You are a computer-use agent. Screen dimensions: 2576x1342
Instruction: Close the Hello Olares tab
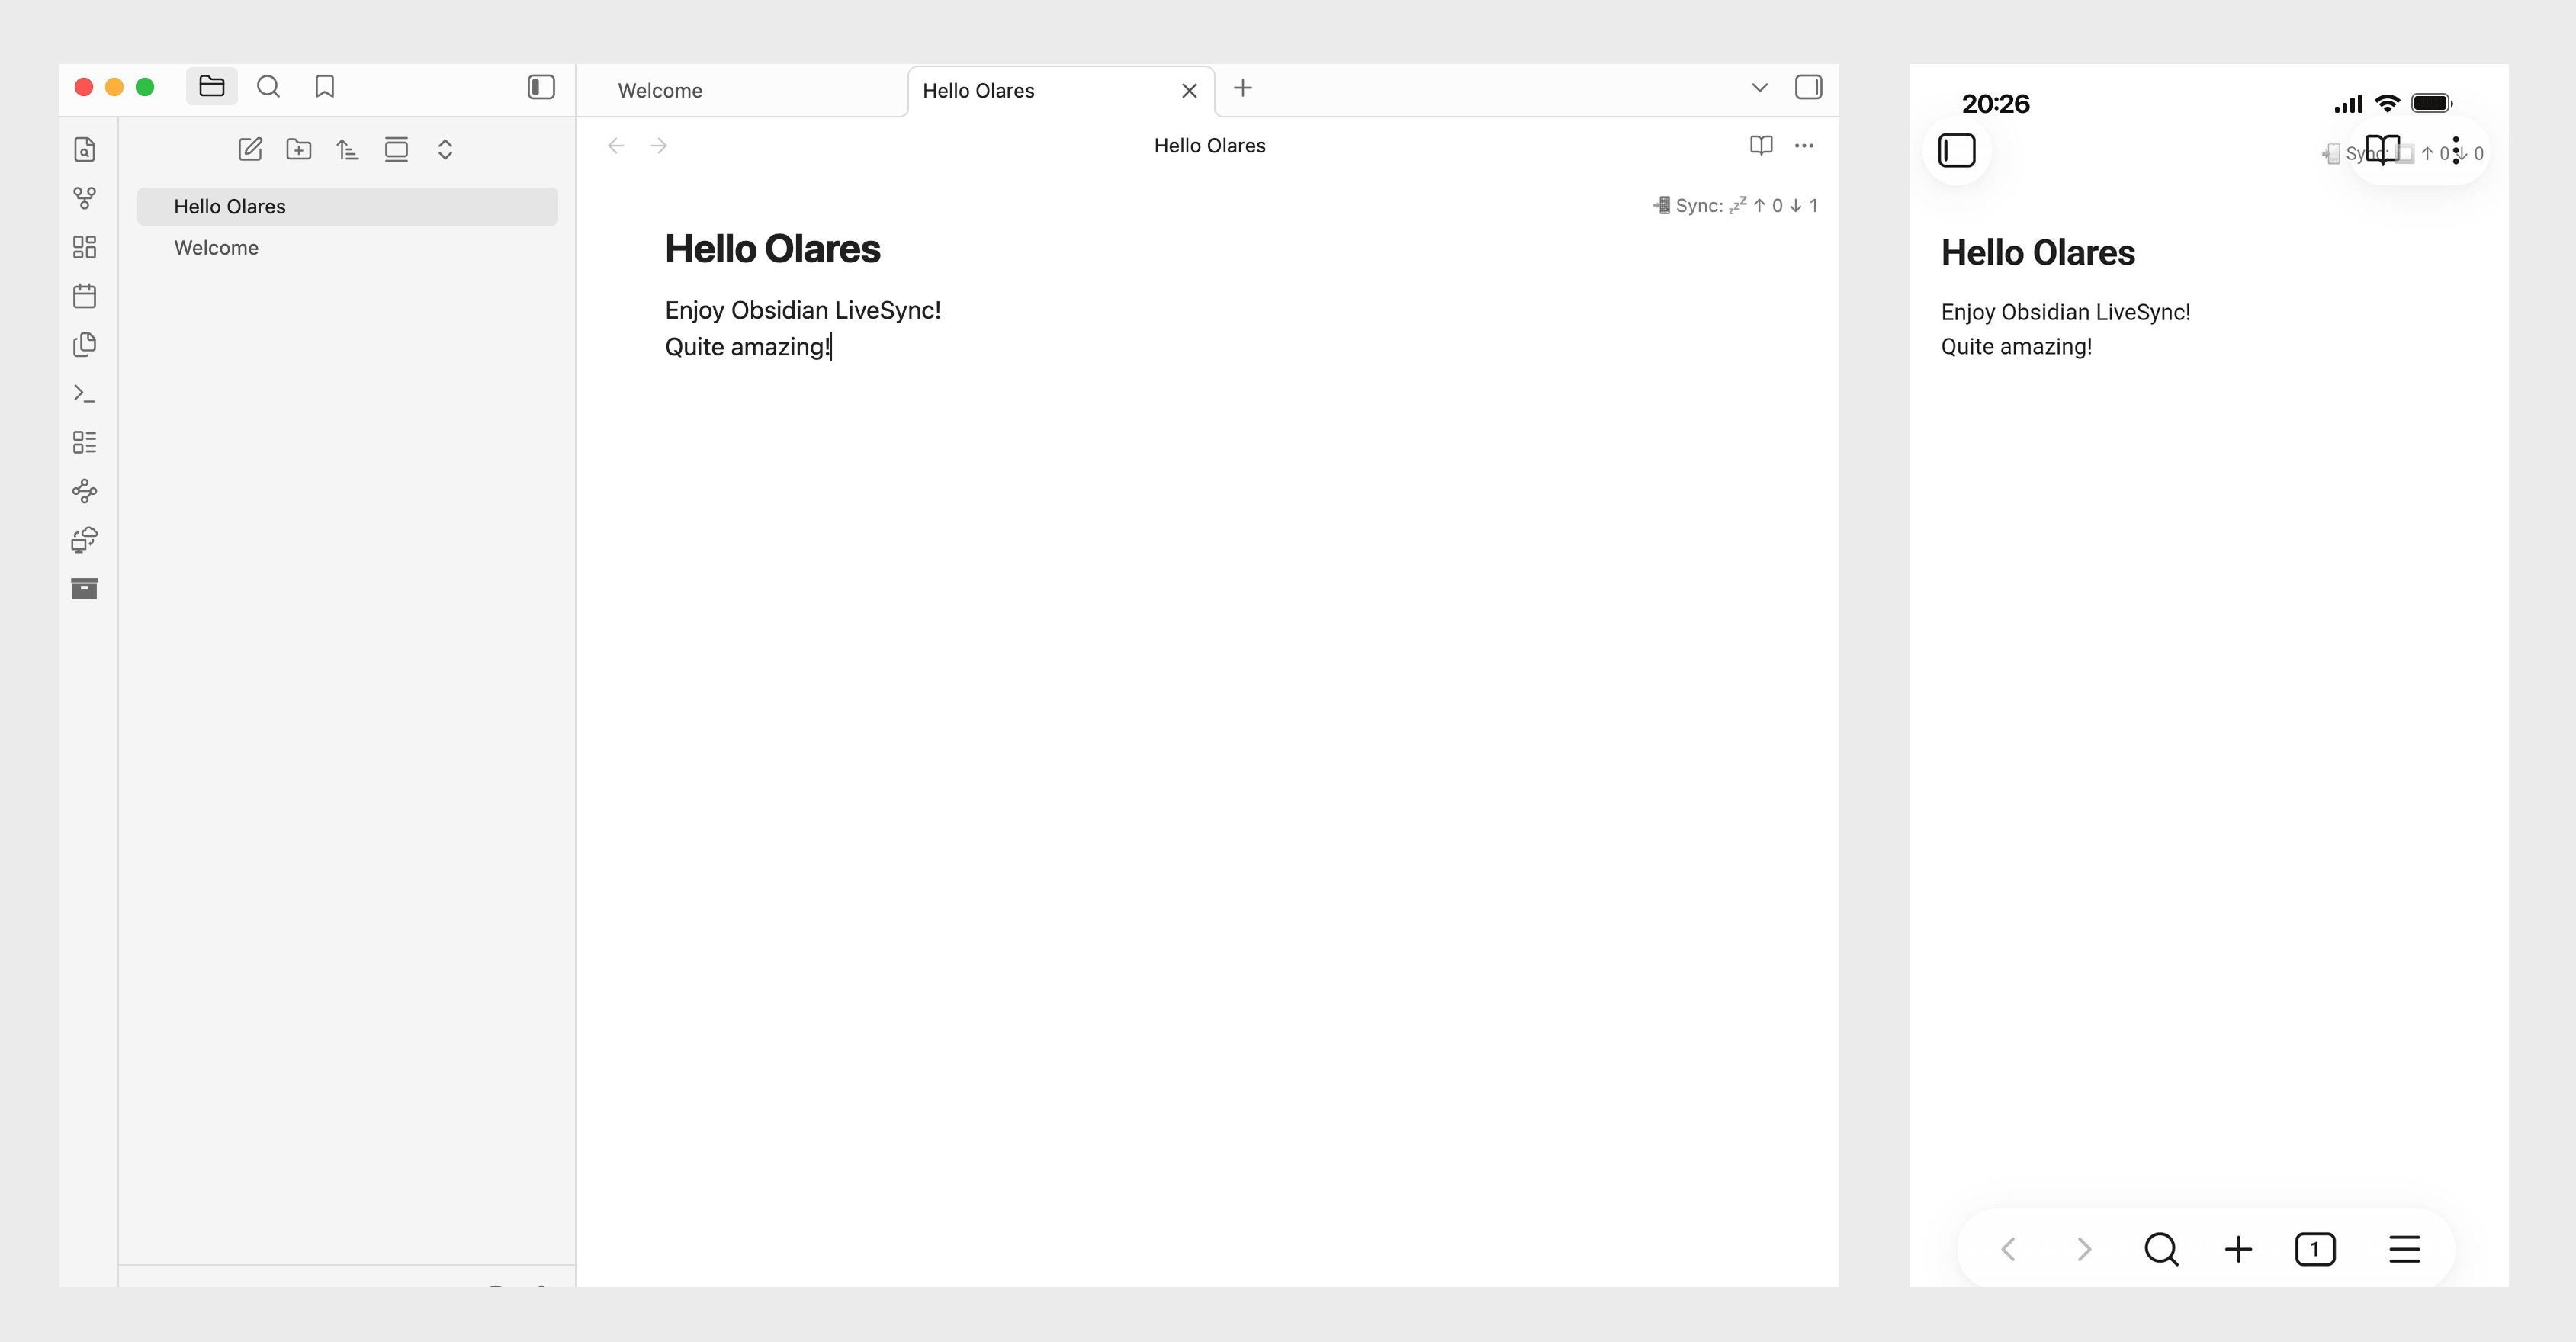1189,91
